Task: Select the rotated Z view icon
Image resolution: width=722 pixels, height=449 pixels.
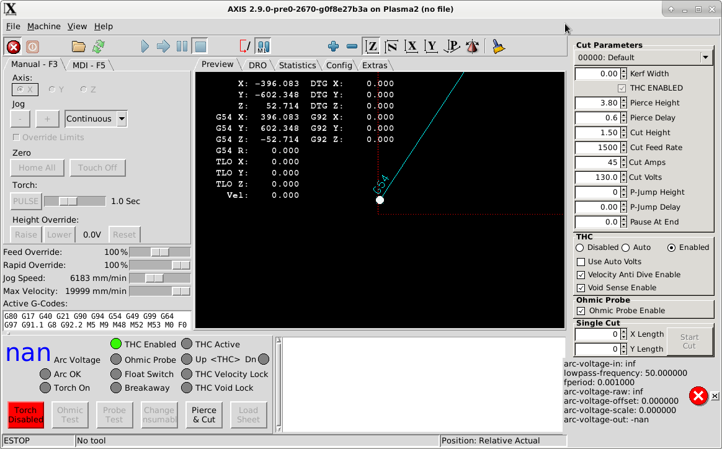Action: [x=391, y=47]
